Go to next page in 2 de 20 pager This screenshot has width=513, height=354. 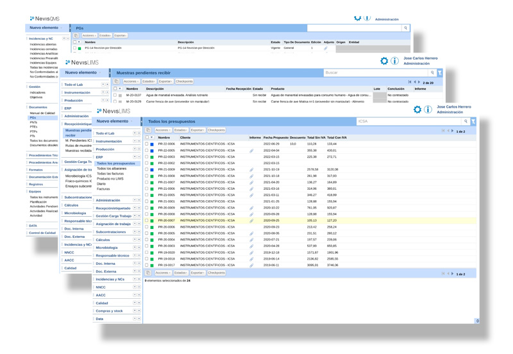tap(419, 82)
